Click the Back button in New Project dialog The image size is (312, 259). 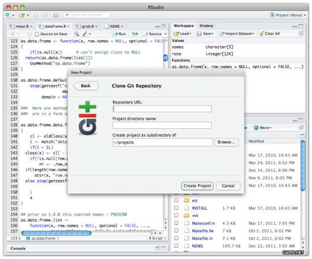86,86
